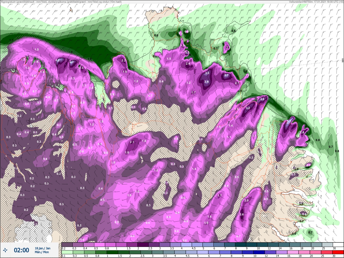Select the pink swatch labeled 0.5 in upper legend
This screenshot has width=344, height=258.
[100, 245]
